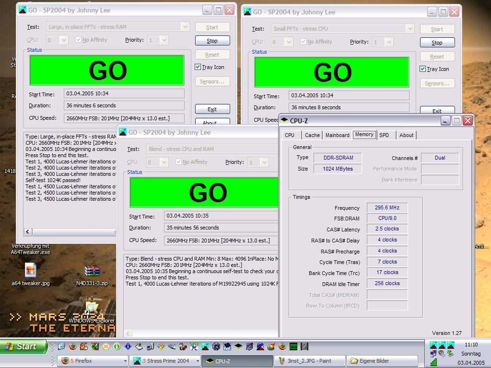Click the Internet Explorer quick launch icon
The width and height of the screenshot is (491, 368).
[x=61, y=346]
